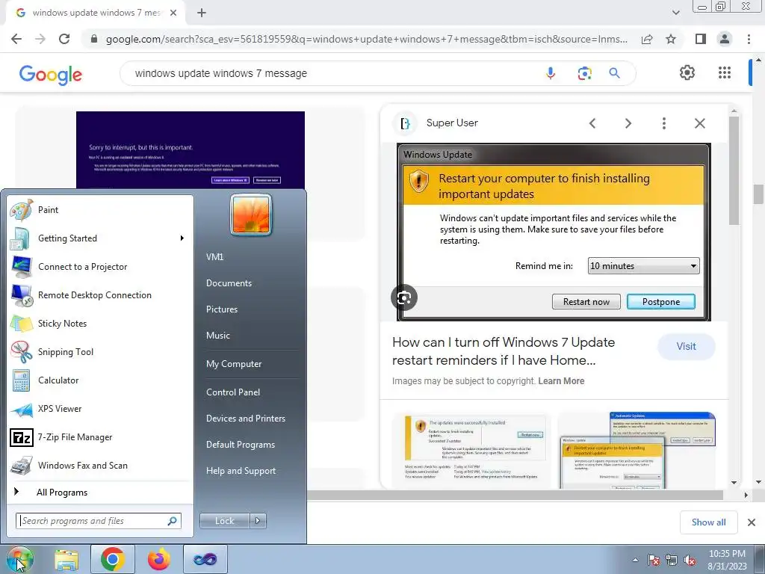This screenshot has width=765, height=574.
Task: Open the infinity-logo app on the taskbar
Action: click(205, 559)
